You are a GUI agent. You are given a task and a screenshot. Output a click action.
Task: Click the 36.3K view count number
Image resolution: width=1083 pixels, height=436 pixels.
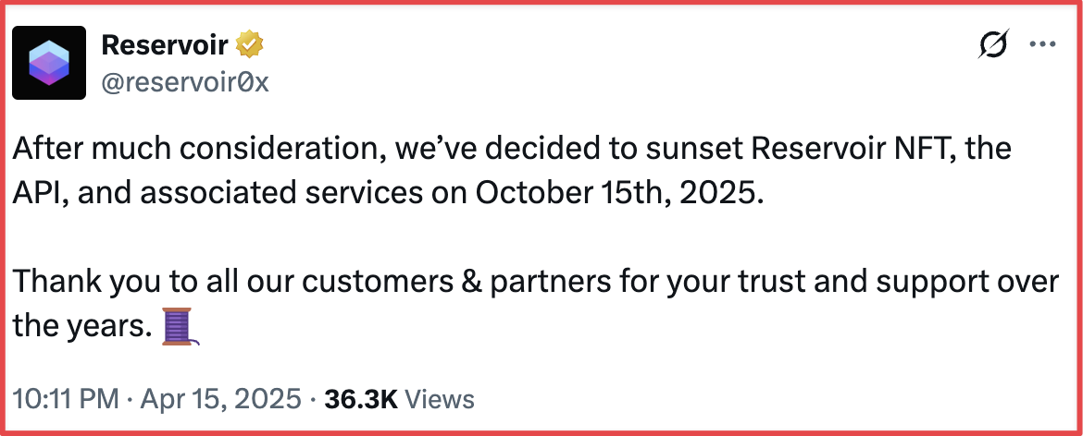pos(361,399)
